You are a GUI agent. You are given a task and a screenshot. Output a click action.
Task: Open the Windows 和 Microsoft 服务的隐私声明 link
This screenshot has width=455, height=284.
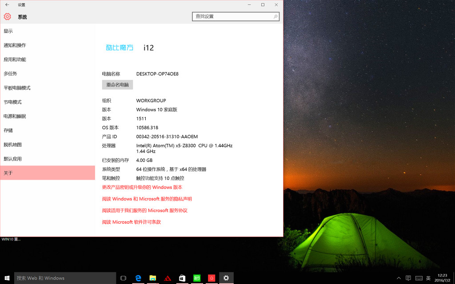tap(147, 199)
